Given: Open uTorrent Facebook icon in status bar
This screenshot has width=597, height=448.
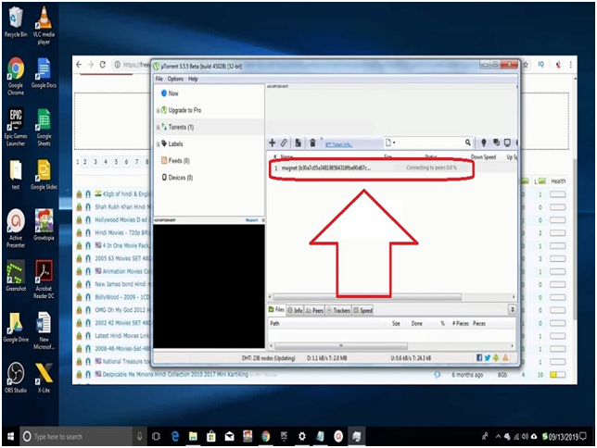Looking at the screenshot, I should tap(479, 357).
